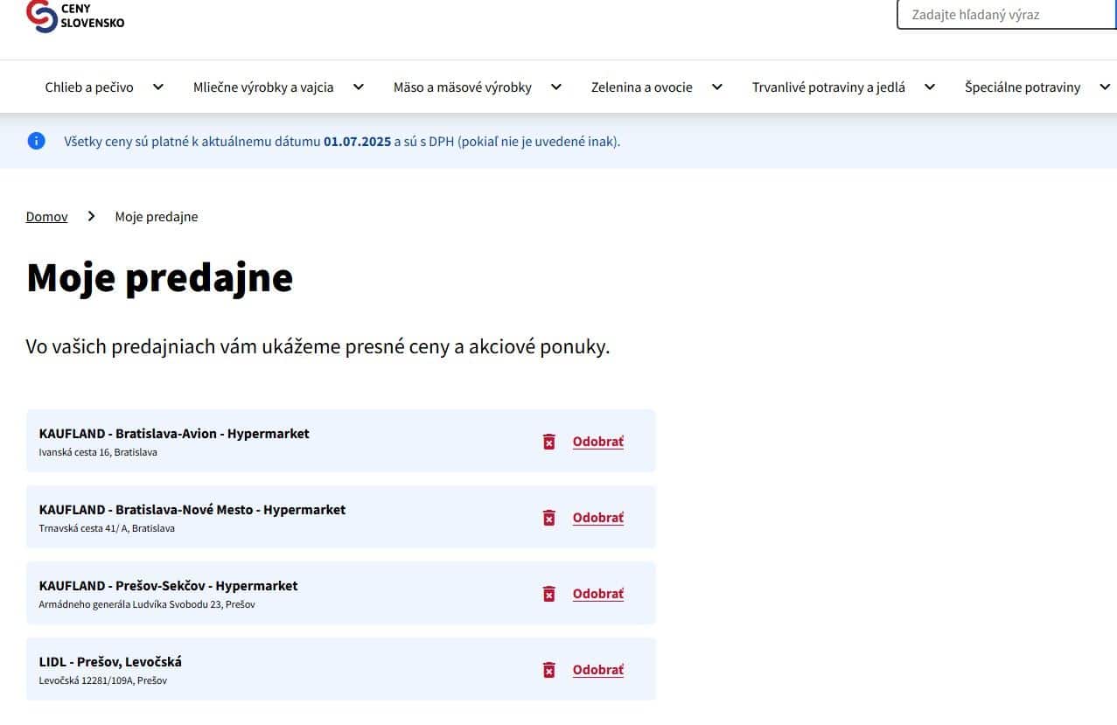Open the Špeciálne potraviny menu
Screen dimensions: 1117x725
point(1023,87)
